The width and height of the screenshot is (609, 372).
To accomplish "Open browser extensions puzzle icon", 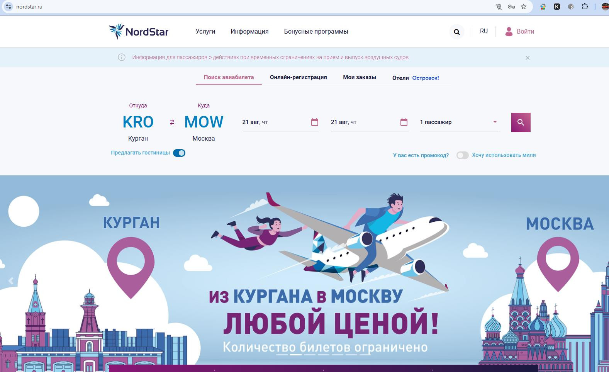I will (x=585, y=7).
